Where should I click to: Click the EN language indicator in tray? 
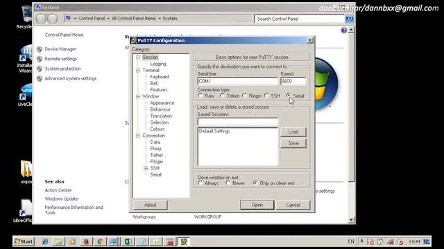[x=351, y=241]
